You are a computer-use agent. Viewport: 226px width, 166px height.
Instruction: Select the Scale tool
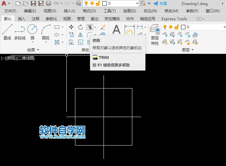81,42
